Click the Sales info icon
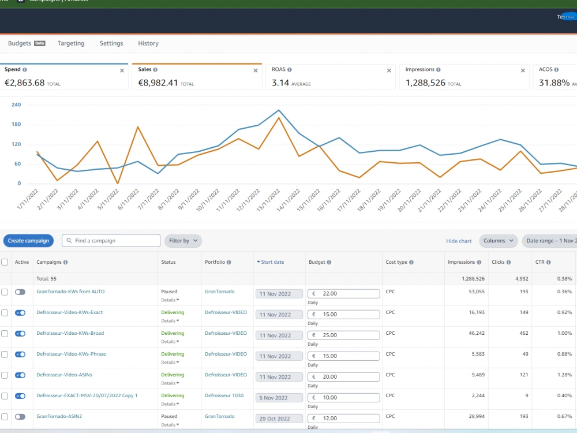 pos(155,70)
